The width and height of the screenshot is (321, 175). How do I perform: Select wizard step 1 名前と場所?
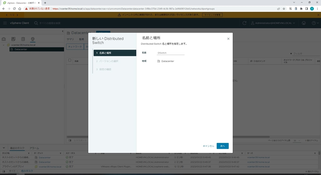pyautogui.click(x=115, y=53)
